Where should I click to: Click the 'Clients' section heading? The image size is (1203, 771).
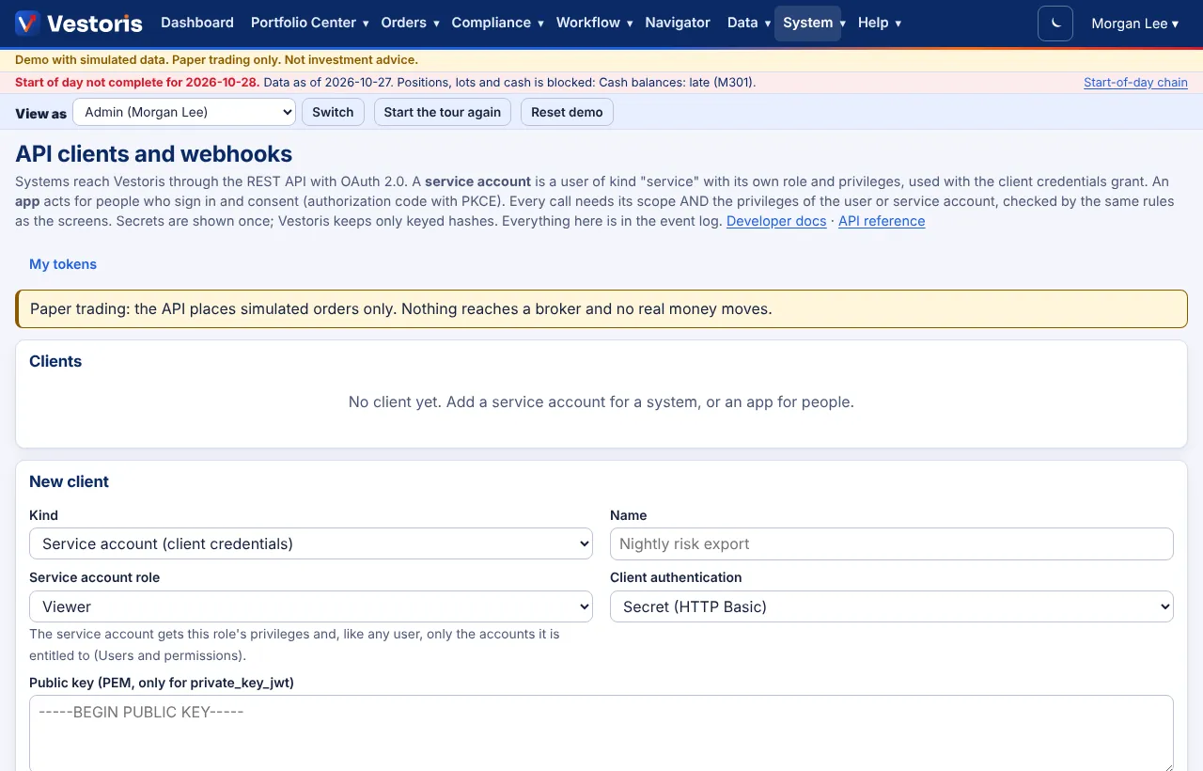click(x=55, y=361)
